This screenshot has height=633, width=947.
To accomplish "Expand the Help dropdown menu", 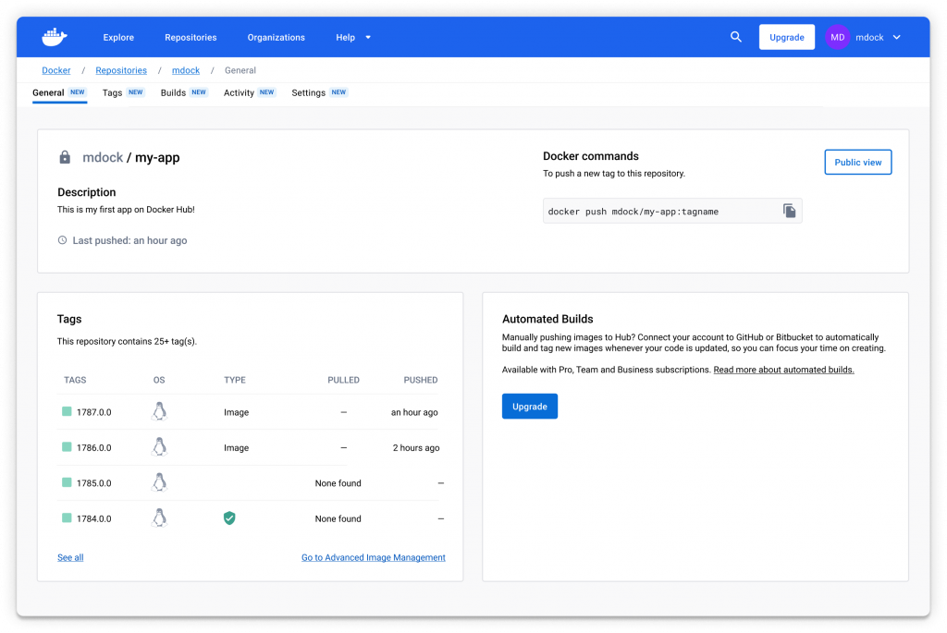I will click(353, 38).
